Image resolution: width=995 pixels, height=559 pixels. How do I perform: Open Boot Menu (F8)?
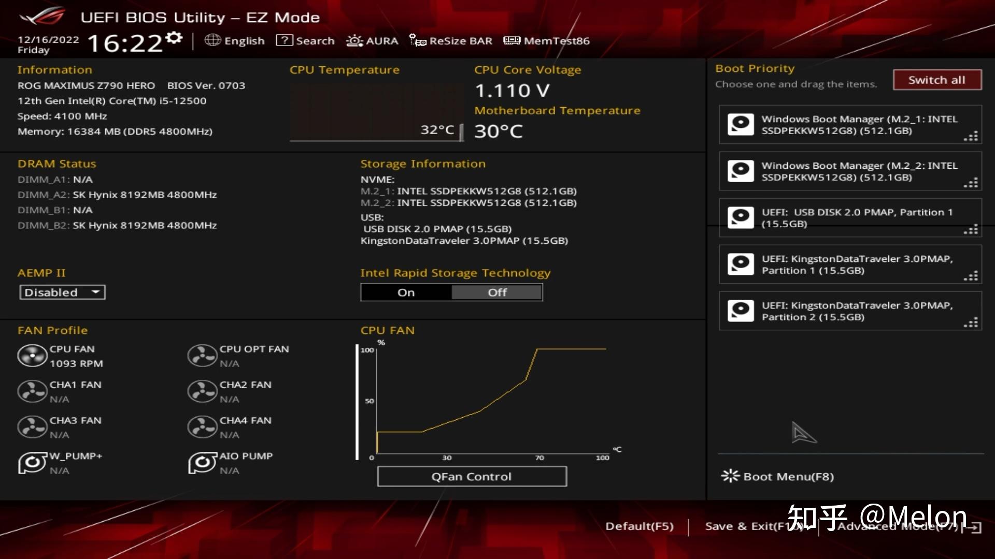point(778,477)
